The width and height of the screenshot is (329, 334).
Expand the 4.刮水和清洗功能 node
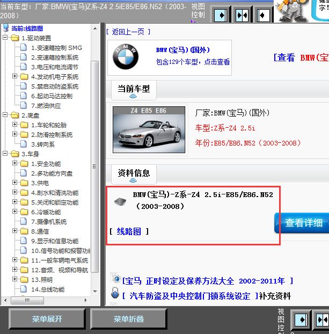pos(14,192)
